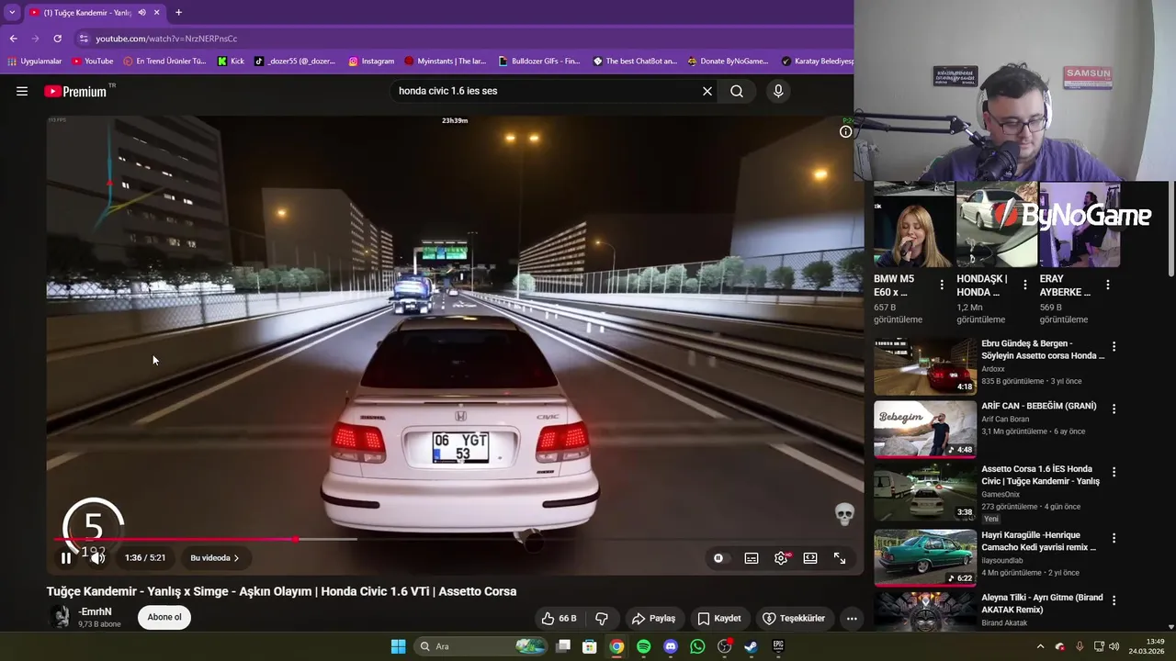
Task: Open player settings gear
Action: (x=781, y=557)
